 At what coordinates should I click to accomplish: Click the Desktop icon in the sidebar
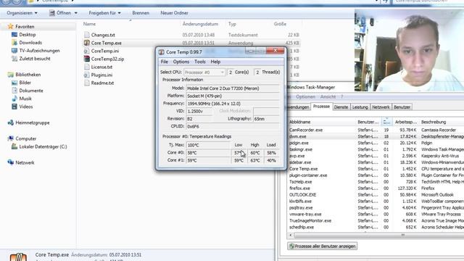(14, 35)
